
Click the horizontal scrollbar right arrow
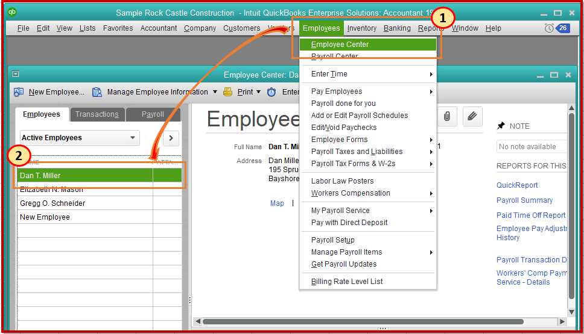pyautogui.click(x=562, y=321)
